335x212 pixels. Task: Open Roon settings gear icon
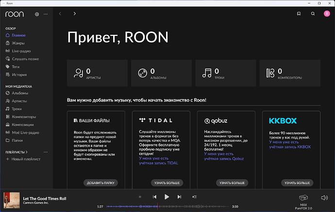click(x=37, y=14)
